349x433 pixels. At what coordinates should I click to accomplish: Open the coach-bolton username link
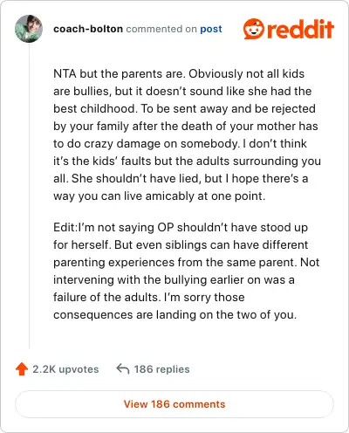(x=88, y=29)
